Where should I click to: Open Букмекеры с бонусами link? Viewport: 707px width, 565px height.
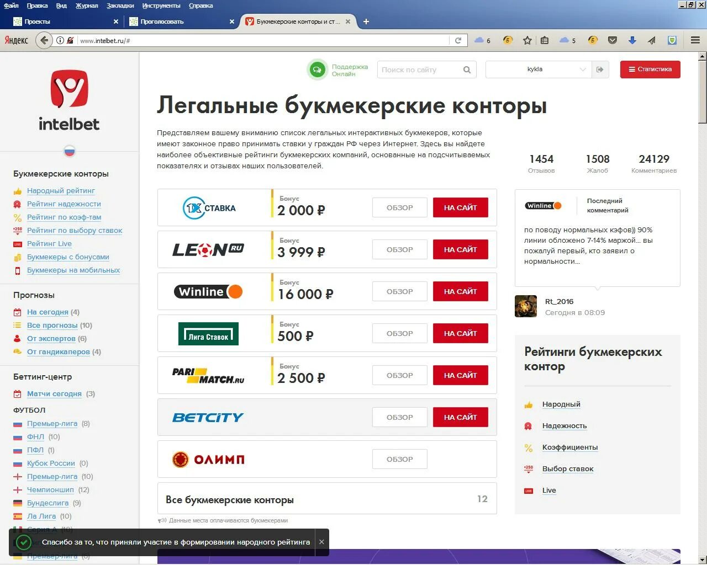tap(68, 257)
